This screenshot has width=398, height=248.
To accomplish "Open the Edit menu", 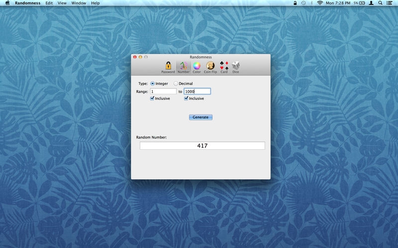I will [x=49, y=3].
